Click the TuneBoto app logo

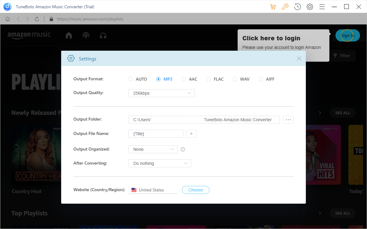[7, 6]
